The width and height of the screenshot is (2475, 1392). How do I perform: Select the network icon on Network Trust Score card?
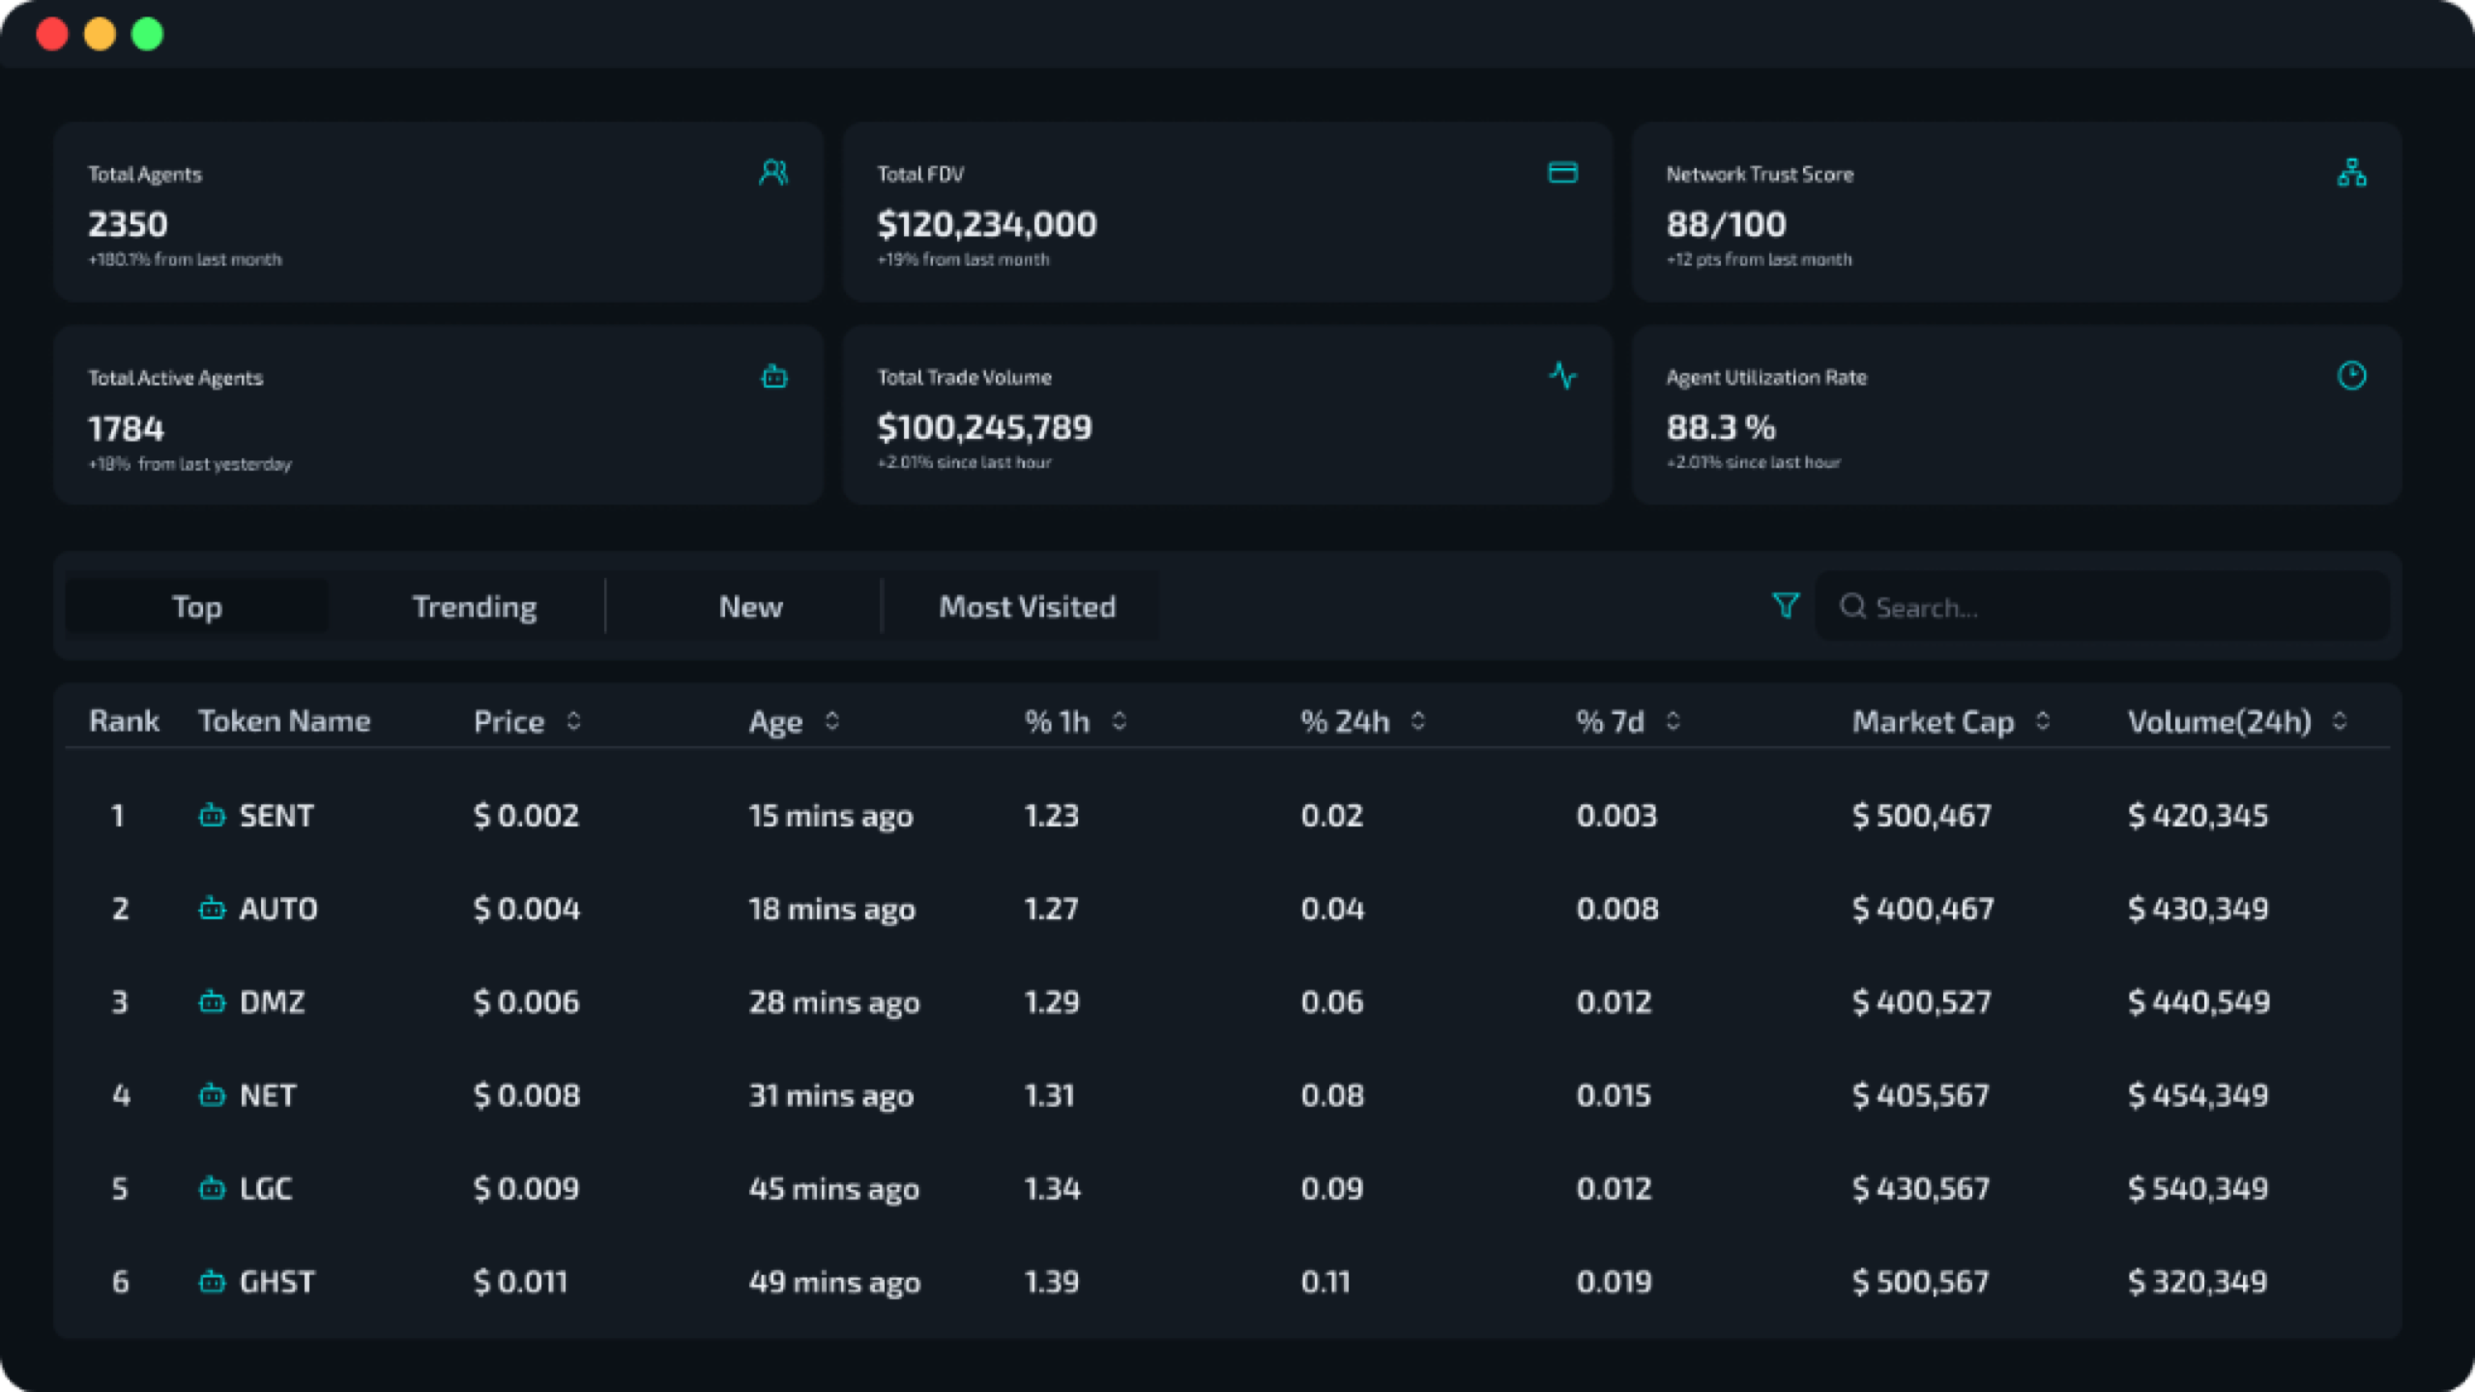[x=2352, y=173]
